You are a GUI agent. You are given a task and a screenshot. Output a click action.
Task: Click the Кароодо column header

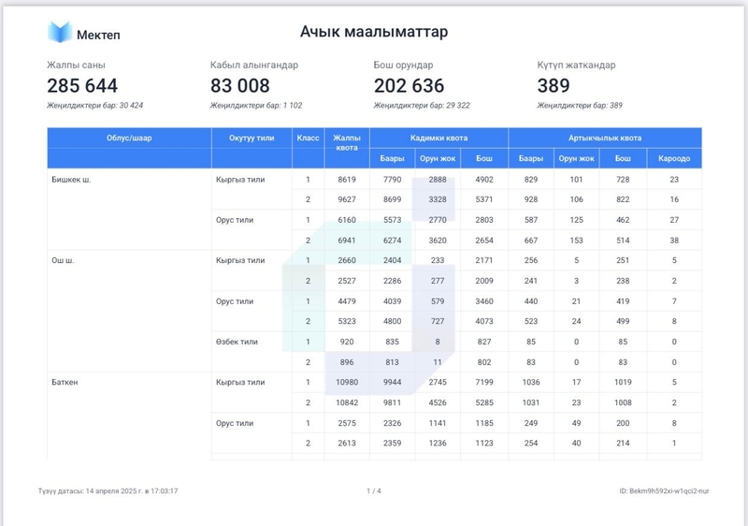674,158
